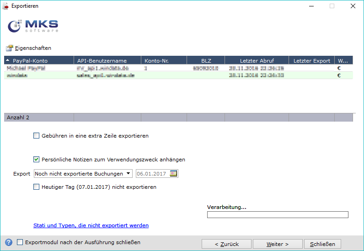Image resolution: width=364 pixels, height=251 pixels.
Task: Go back with the Zurück button
Action: [226, 244]
